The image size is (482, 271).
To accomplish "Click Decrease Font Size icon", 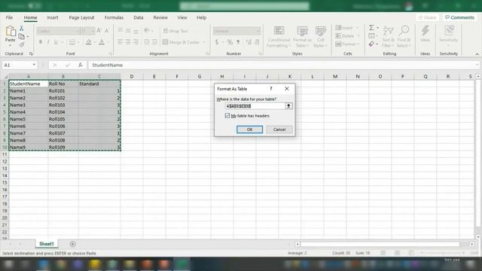I will click(107, 31).
